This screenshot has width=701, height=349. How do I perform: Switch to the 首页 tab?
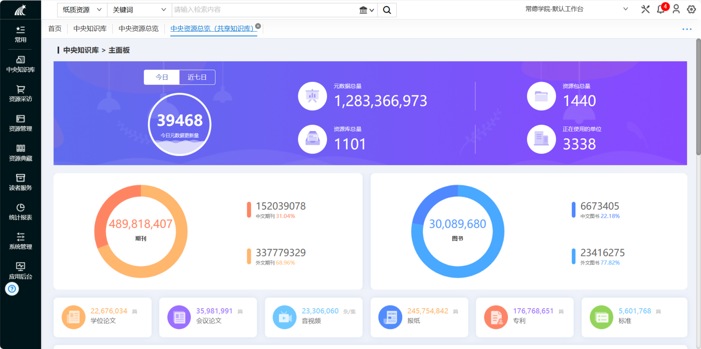[x=55, y=28]
